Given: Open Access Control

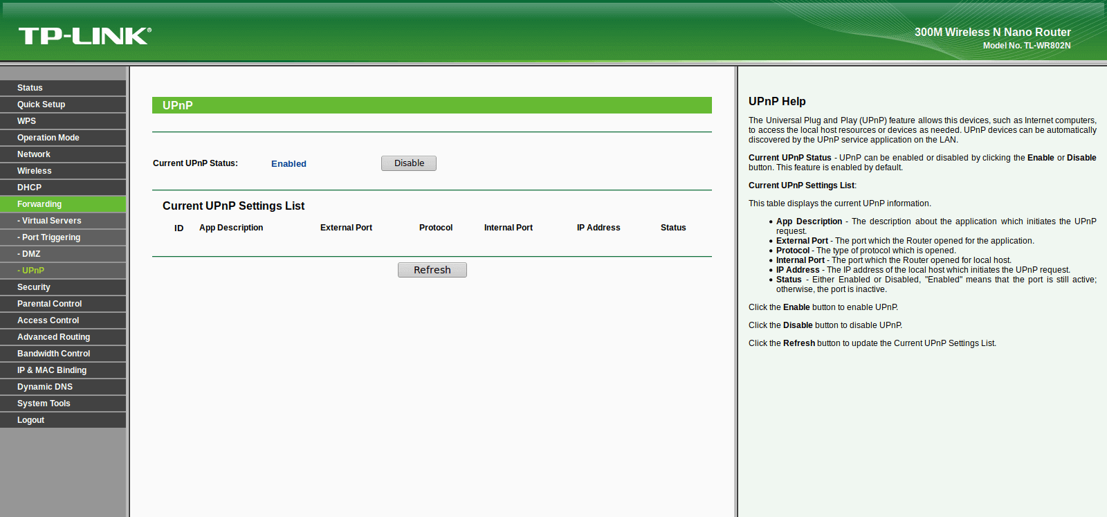Looking at the screenshot, I should click(63, 320).
